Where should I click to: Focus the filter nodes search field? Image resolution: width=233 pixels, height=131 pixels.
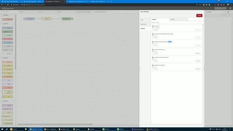click(x=177, y=23)
